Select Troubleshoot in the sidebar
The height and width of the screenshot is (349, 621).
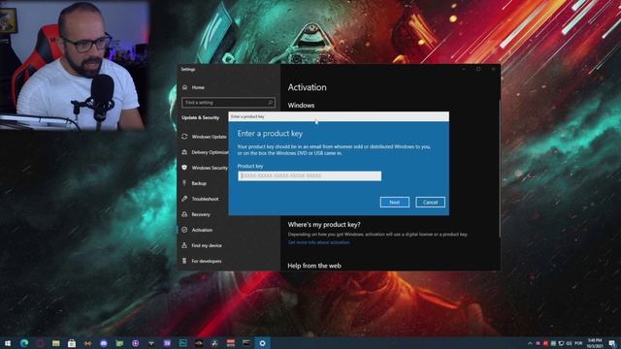(200, 199)
